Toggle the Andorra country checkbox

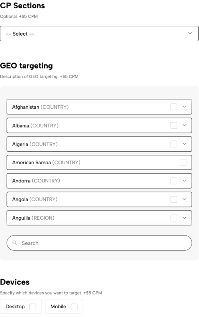coord(174,181)
